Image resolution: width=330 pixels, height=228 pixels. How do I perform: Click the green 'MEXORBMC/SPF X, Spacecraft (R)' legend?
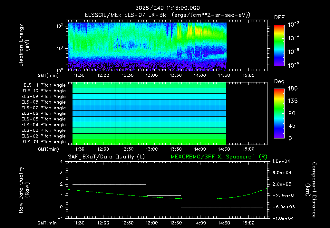pyautogui.click(x=219, y=157)
